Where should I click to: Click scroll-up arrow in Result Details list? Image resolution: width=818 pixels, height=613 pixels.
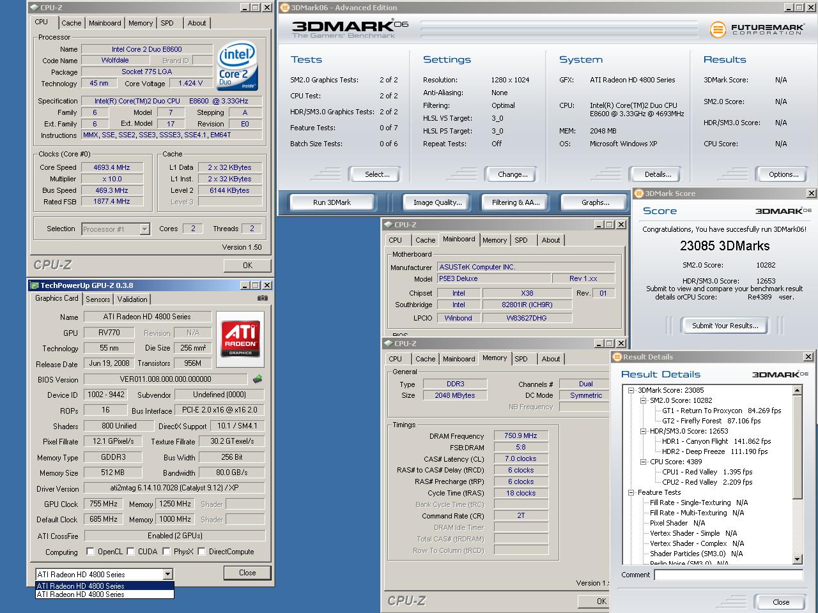pyautogui.click(x=797, y=390)
